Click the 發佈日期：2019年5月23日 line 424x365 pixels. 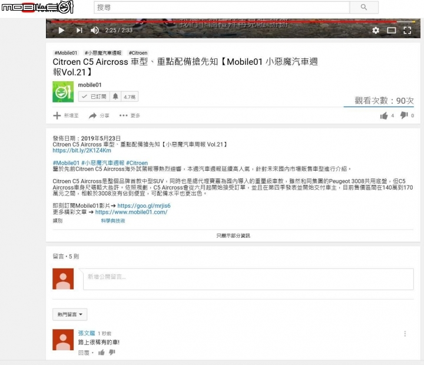pos(87,138)
